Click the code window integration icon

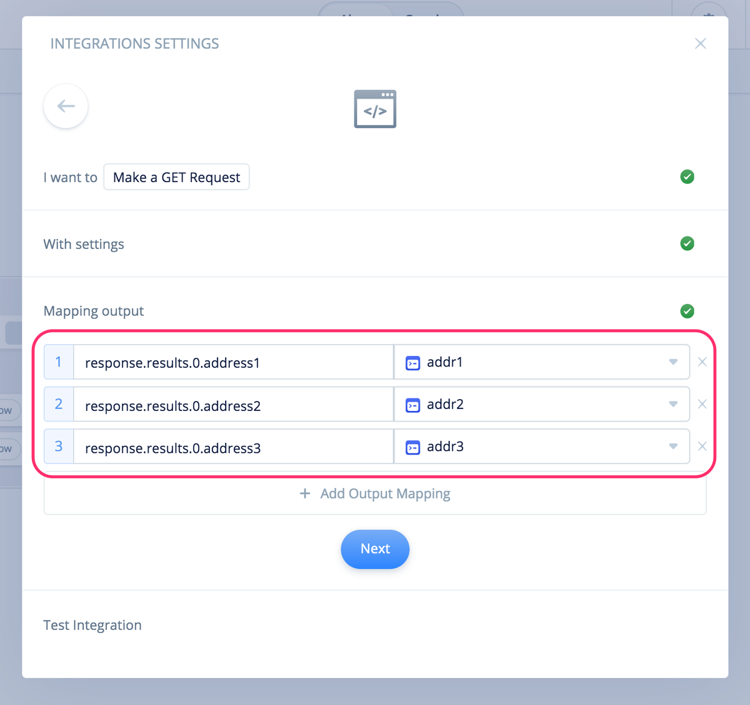point(375,109)
